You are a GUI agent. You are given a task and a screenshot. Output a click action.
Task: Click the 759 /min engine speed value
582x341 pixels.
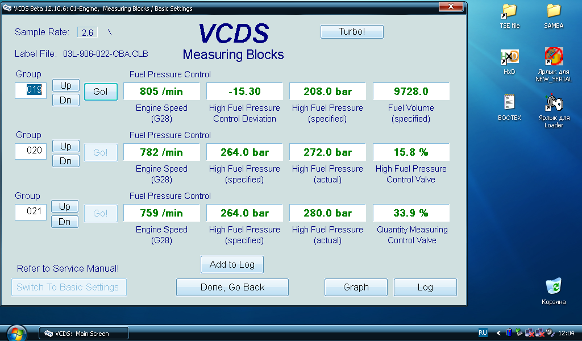pyautogui.click(x=161, y=213)
